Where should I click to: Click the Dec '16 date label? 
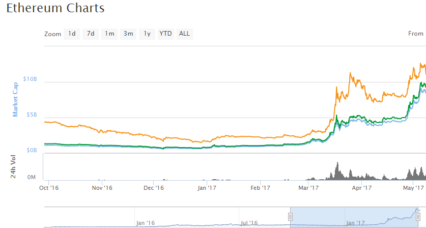click(154, 188)
